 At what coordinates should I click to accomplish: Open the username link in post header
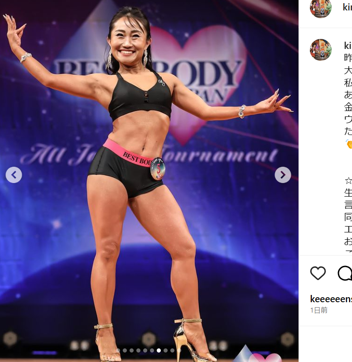coord(347,7)
